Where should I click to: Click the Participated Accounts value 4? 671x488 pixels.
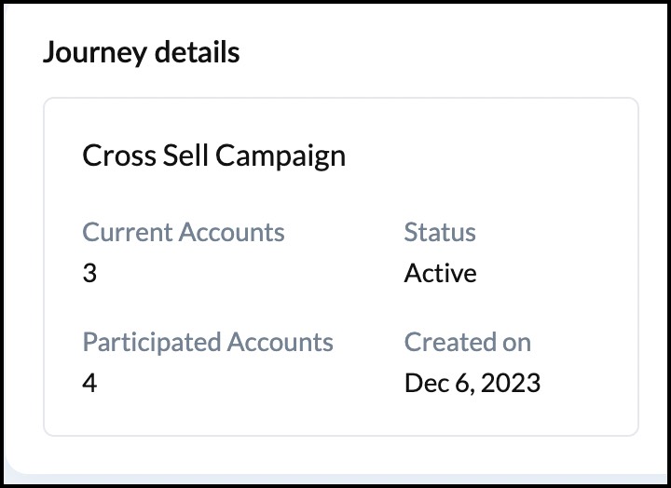(x=89, y=383)
